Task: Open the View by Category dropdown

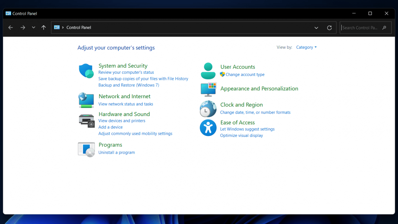Action: 305,47
